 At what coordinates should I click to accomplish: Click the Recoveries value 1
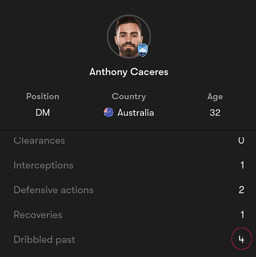[242, 214]
